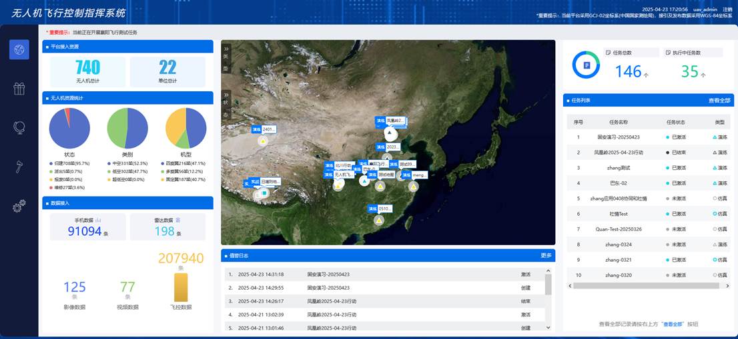Click the 注销 logout button

click(x=727, y=9)
